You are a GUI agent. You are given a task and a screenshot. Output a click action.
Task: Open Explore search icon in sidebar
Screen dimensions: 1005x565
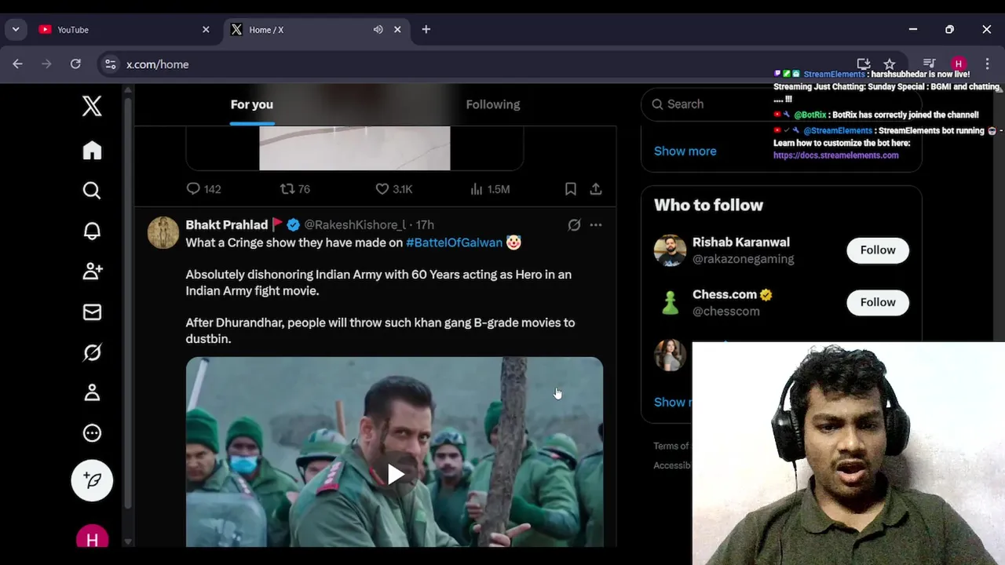(x=92, y=191)
